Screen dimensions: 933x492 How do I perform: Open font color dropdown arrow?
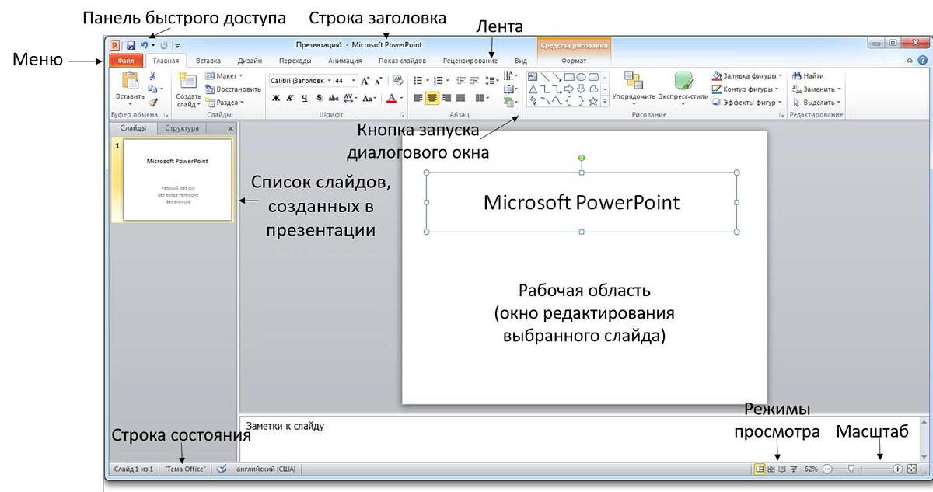pos(401,98)
